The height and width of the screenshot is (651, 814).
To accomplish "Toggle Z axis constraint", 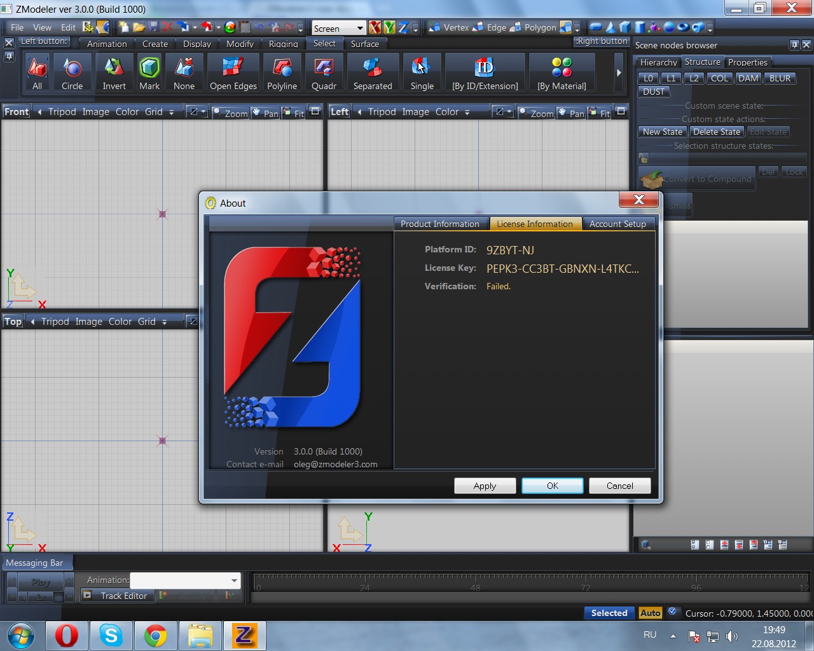I will click(403, 27).
